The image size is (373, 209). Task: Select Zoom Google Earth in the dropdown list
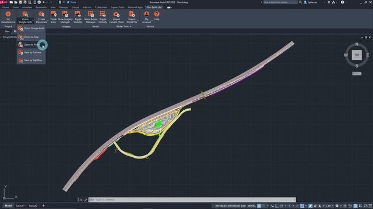(31, 28)
